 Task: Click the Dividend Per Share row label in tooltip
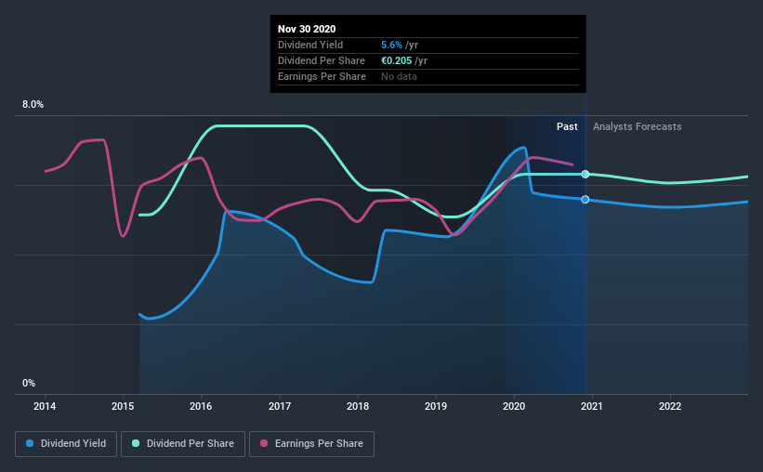pyautogui.click(x=322, y=60)
